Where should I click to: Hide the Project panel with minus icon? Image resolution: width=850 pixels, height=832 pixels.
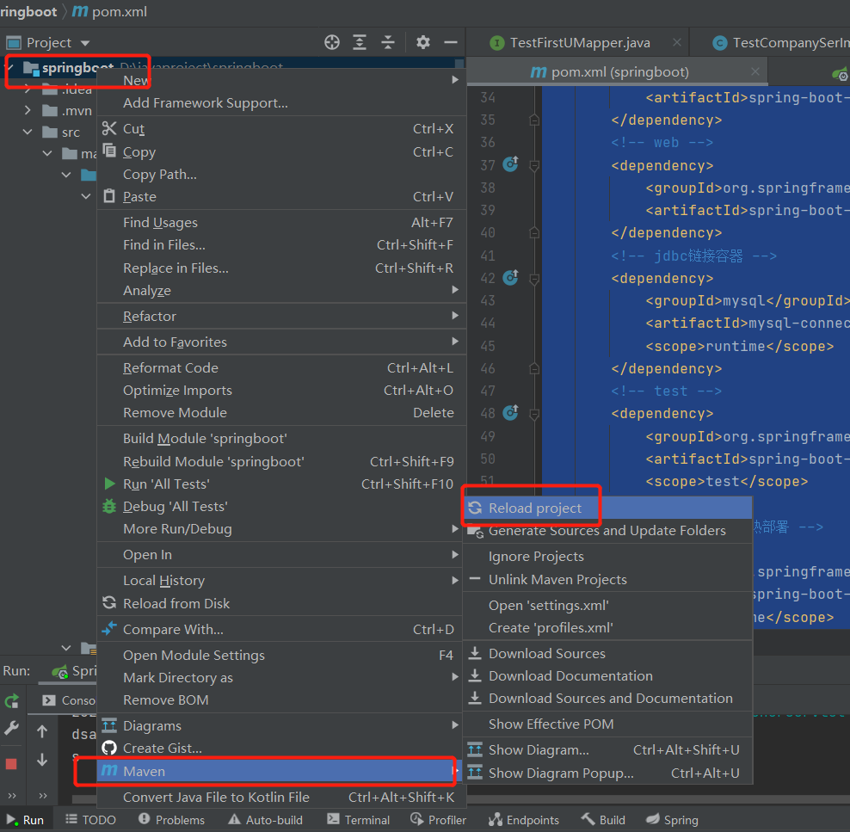coord(451,42)
